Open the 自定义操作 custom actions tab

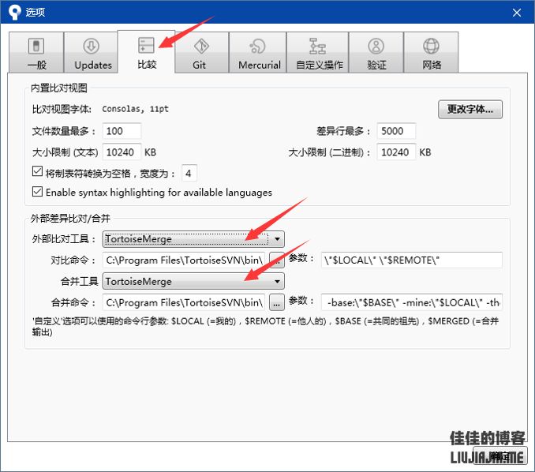(x=318, y=54)
